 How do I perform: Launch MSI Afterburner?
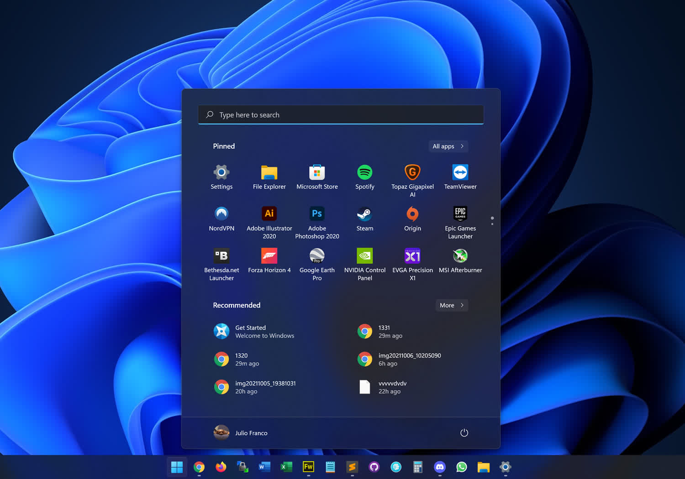(460, 256)
